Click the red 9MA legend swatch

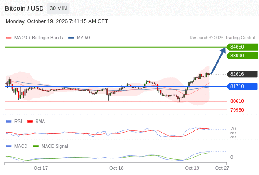(x=30, y=122)
